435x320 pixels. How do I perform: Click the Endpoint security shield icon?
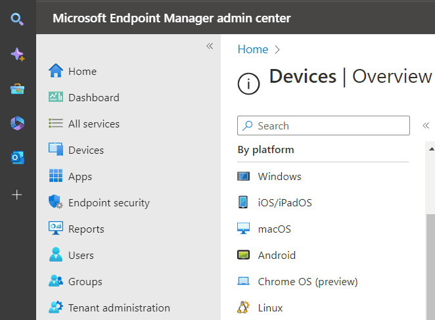tap(56, 202)
